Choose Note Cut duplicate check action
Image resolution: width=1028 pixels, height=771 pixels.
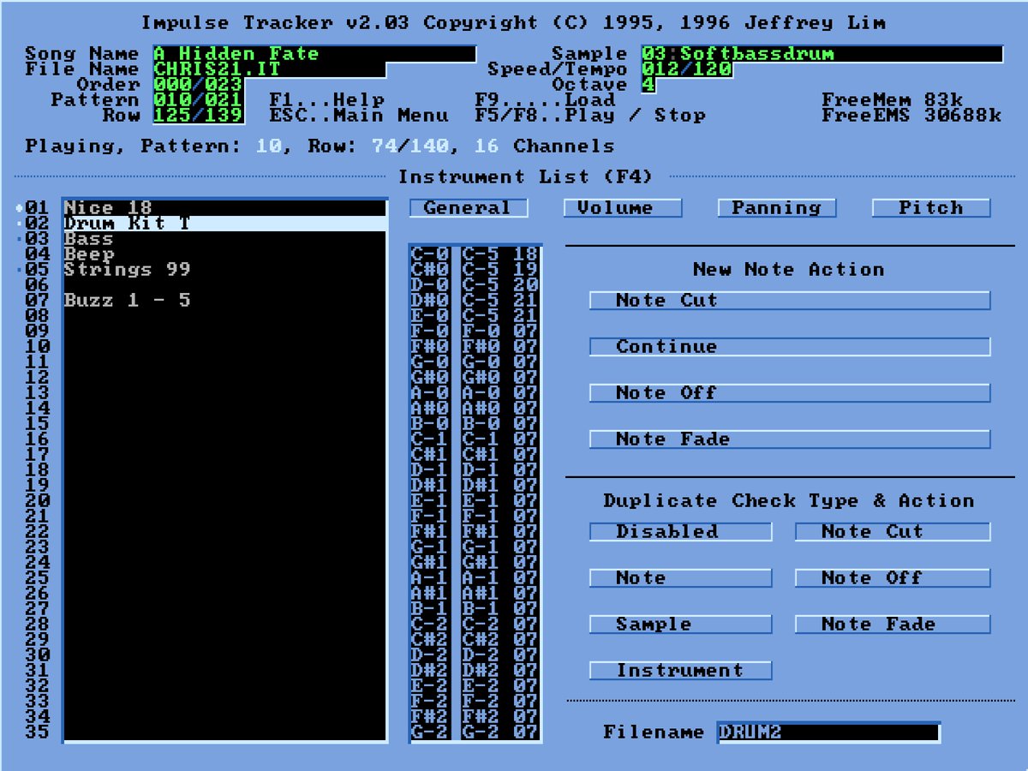click(x=893, y=532)
